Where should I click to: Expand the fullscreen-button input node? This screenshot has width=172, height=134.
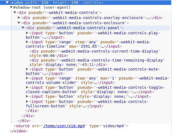pyautogui.click(x=27, y=102)
